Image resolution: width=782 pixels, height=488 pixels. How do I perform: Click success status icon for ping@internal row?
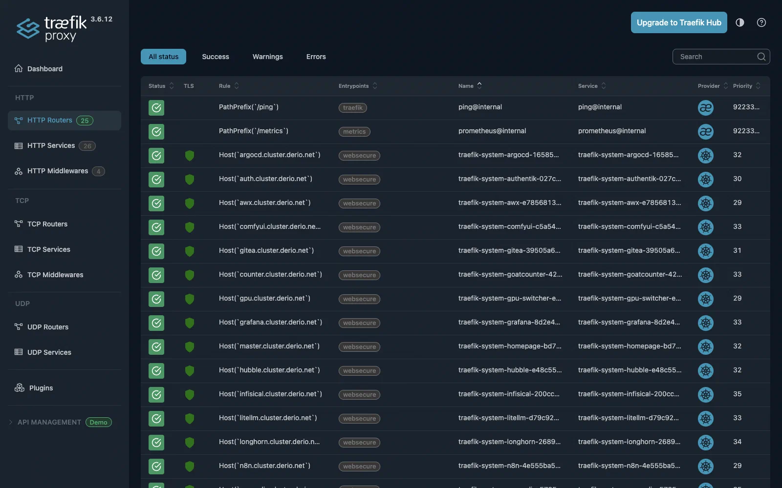coord(156,108)
